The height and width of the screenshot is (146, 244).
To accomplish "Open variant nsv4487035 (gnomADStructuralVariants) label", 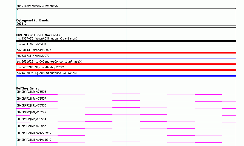I will (47, 73).
